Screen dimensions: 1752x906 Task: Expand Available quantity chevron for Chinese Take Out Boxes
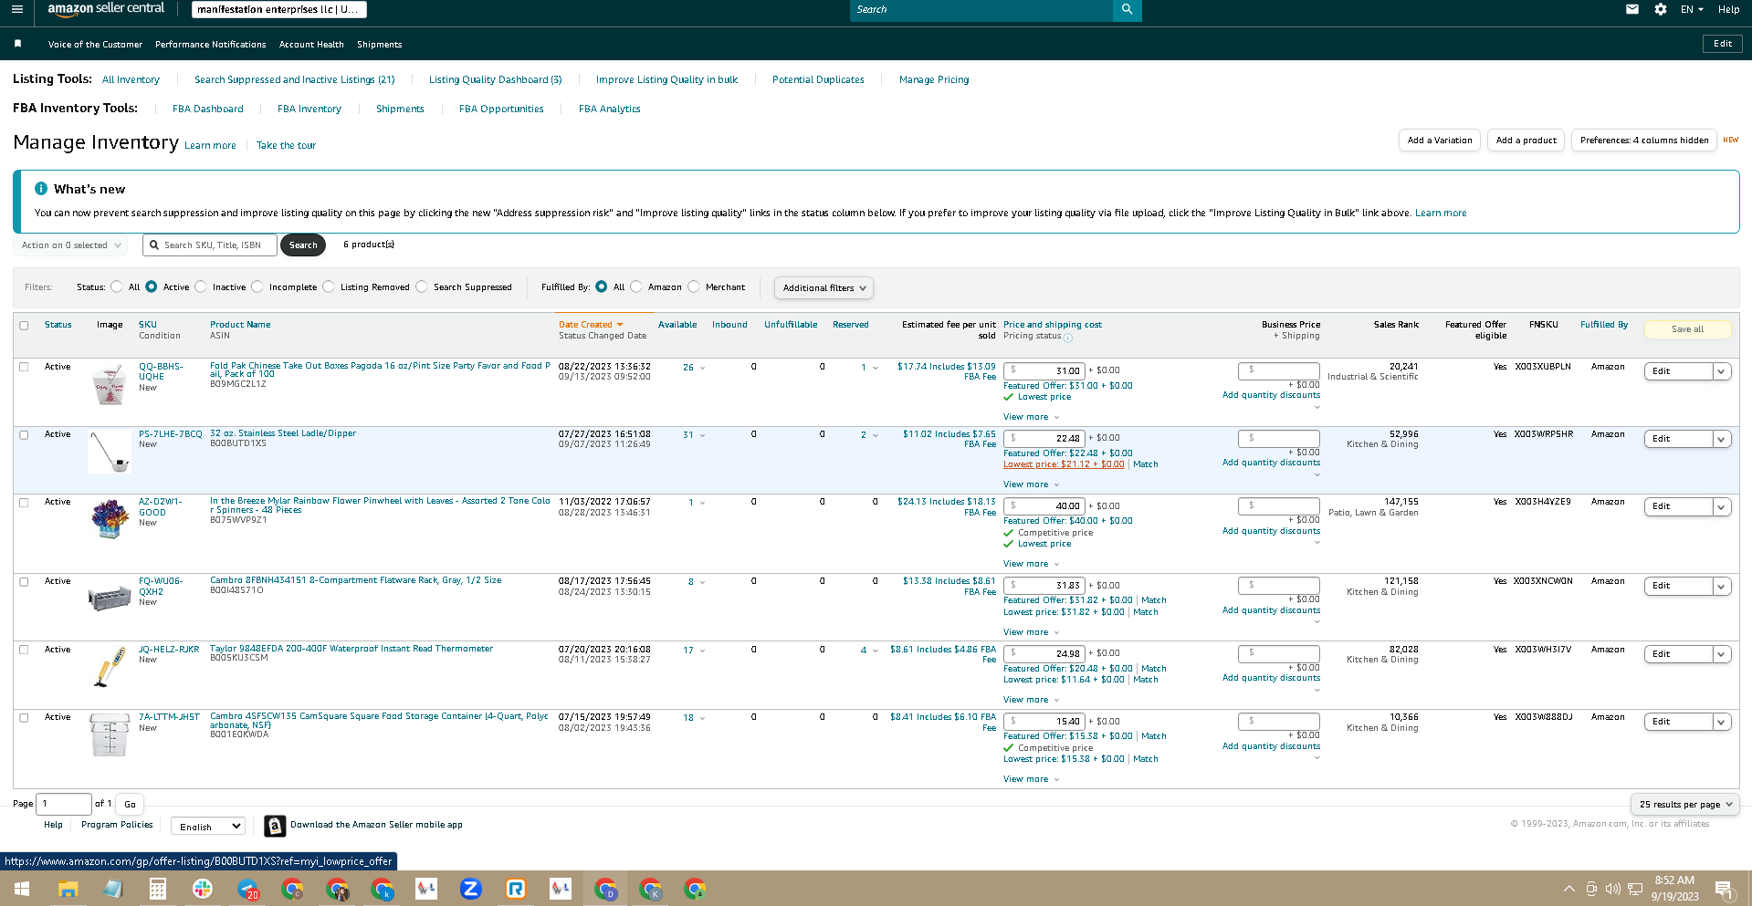tap(702, 368)
